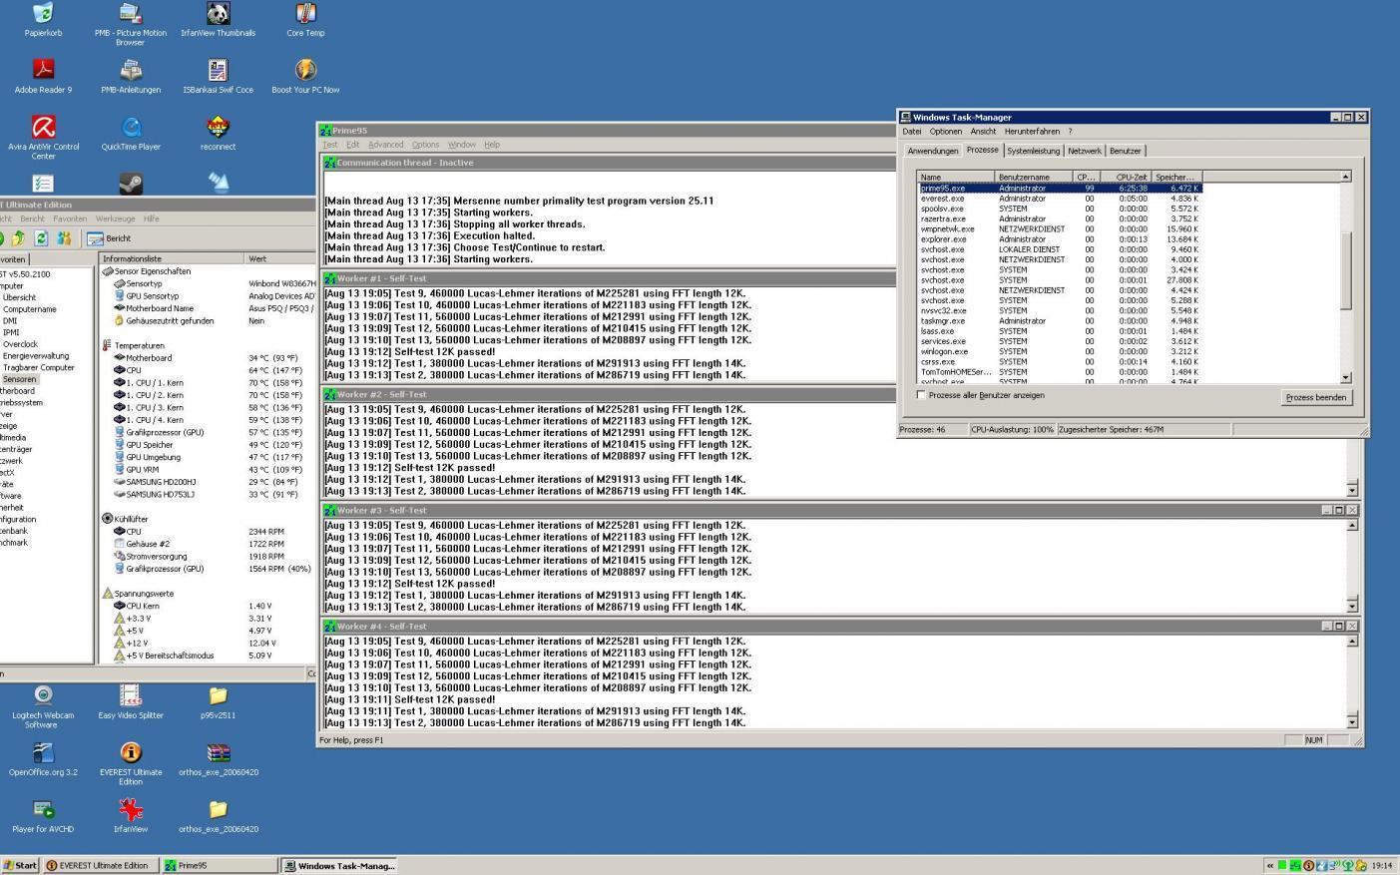Click the Informationsliste column header
This screenshot has height=875, width=1400.
172,258
